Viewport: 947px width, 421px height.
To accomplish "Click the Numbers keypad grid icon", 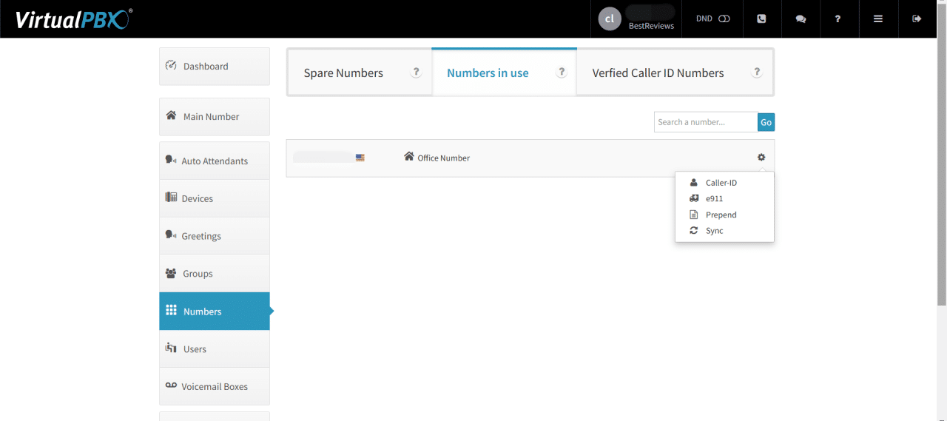I will point(171,310).
